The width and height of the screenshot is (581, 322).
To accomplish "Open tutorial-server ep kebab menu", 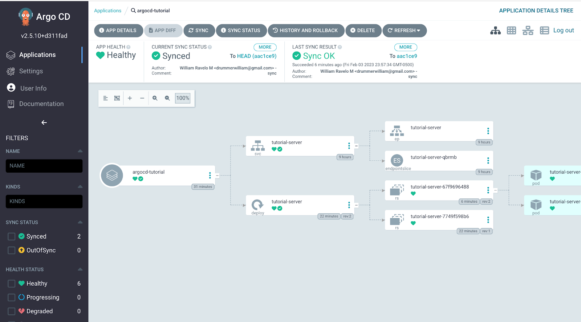I will coord(488,131).
